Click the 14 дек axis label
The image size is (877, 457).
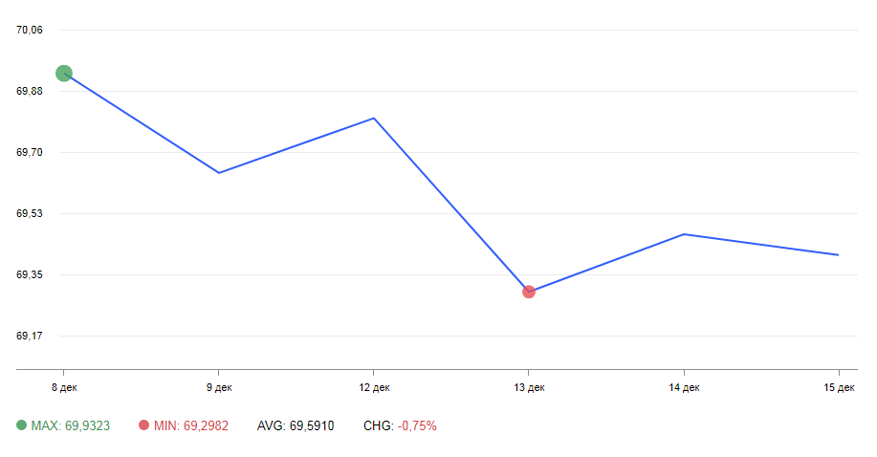pos(684,387)
